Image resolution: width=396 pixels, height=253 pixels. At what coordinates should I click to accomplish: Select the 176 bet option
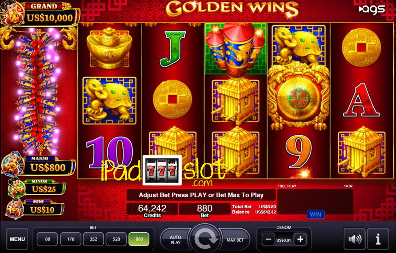[x=70, y=239]
